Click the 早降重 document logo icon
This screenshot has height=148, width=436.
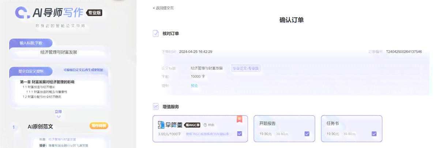pos(161,125)
